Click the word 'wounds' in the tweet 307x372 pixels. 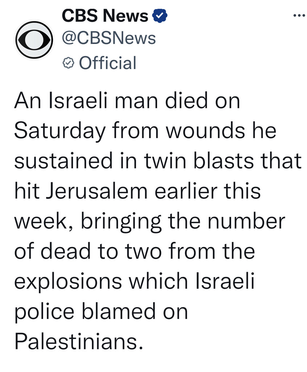205,131
